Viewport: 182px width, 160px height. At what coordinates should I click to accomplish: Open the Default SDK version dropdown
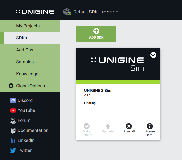109,12
